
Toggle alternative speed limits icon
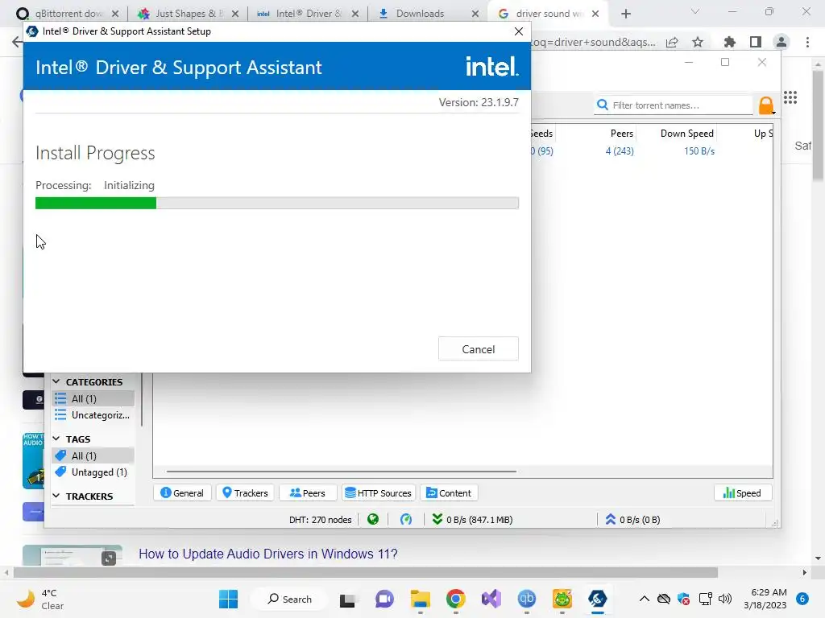click(406, 519)
